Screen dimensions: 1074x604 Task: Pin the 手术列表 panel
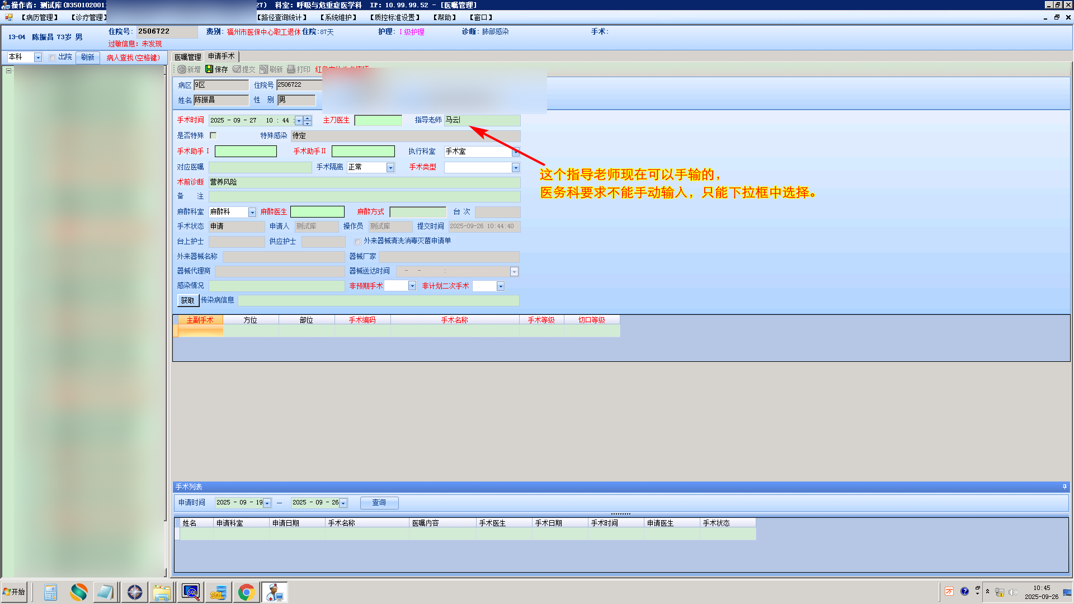(1064, 487)
